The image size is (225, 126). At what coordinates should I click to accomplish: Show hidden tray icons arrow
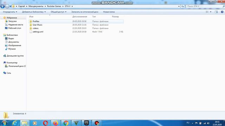(193, 123)
